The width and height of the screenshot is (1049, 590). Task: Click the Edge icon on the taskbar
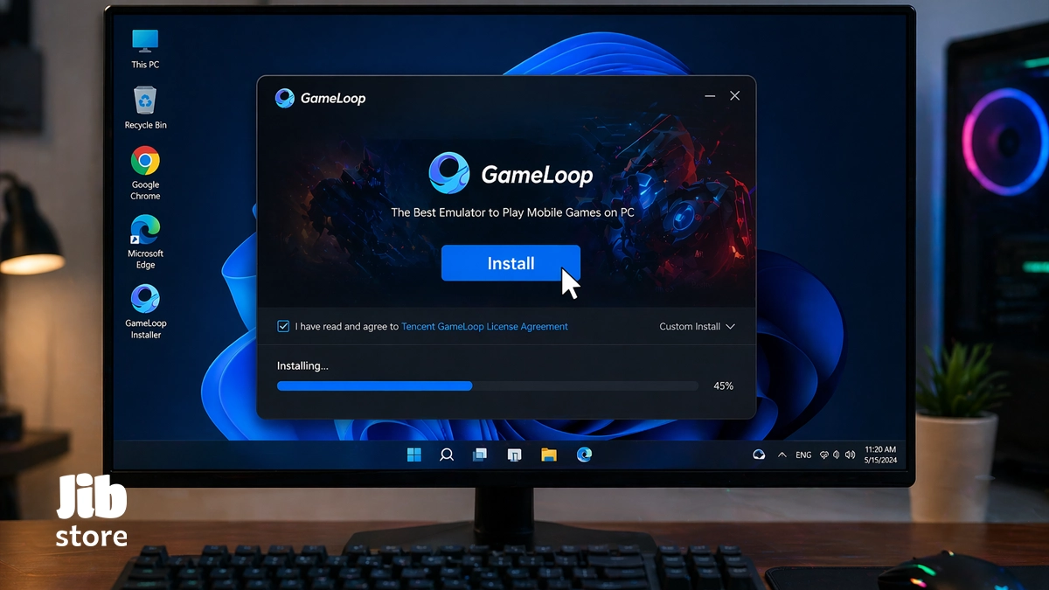[584, 455]
